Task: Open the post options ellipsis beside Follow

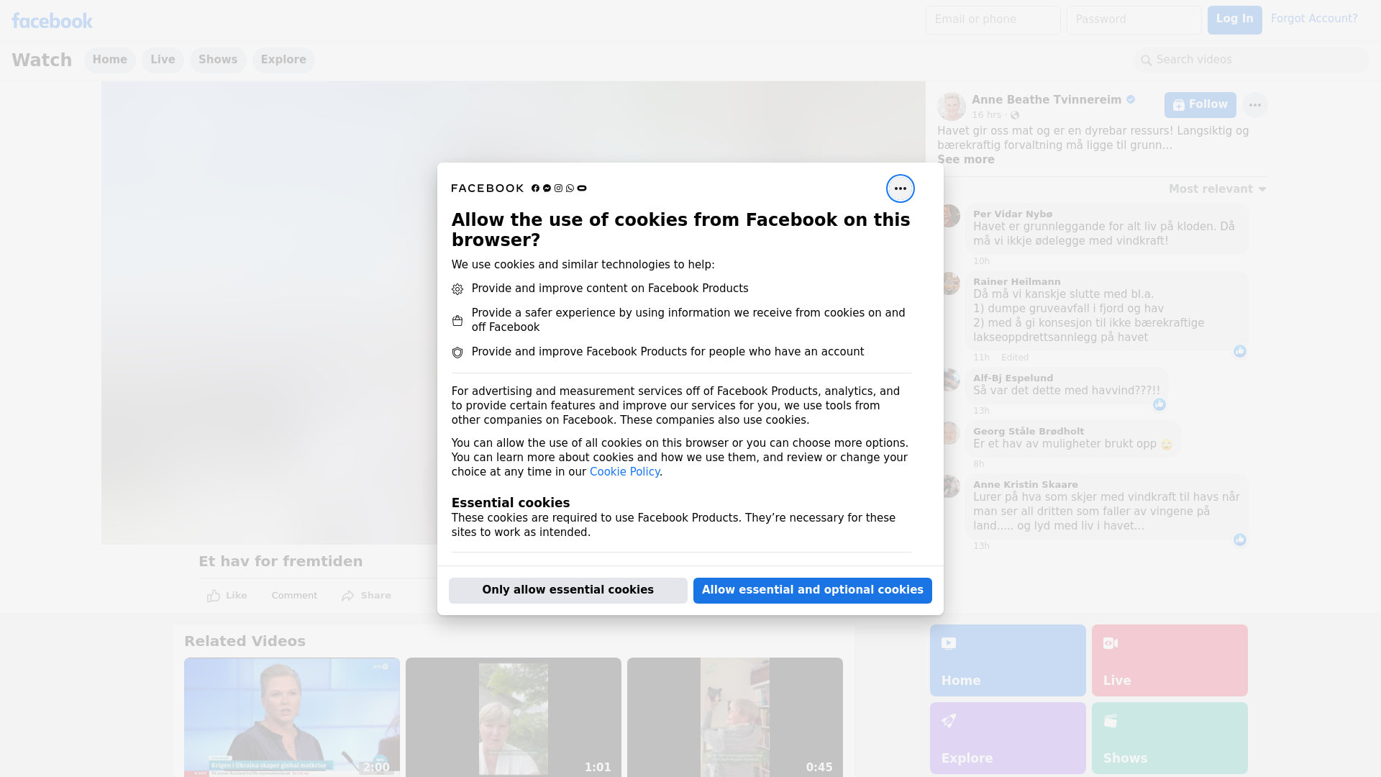Action: [1254, 105]
